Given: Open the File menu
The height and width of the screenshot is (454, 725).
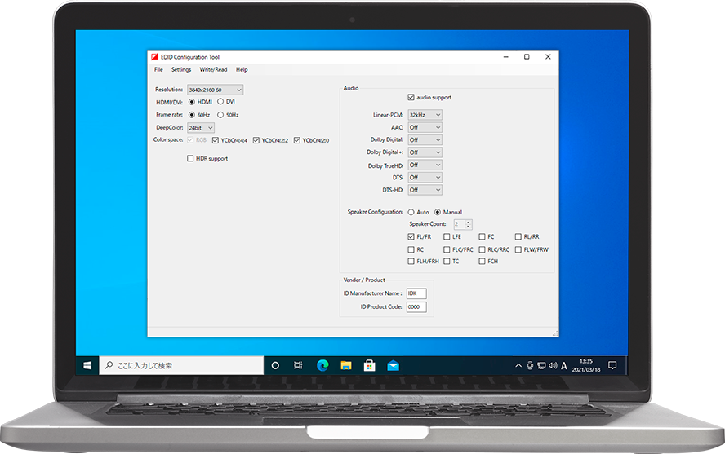Looking at the screenshot, I should [x=158, y=70].
